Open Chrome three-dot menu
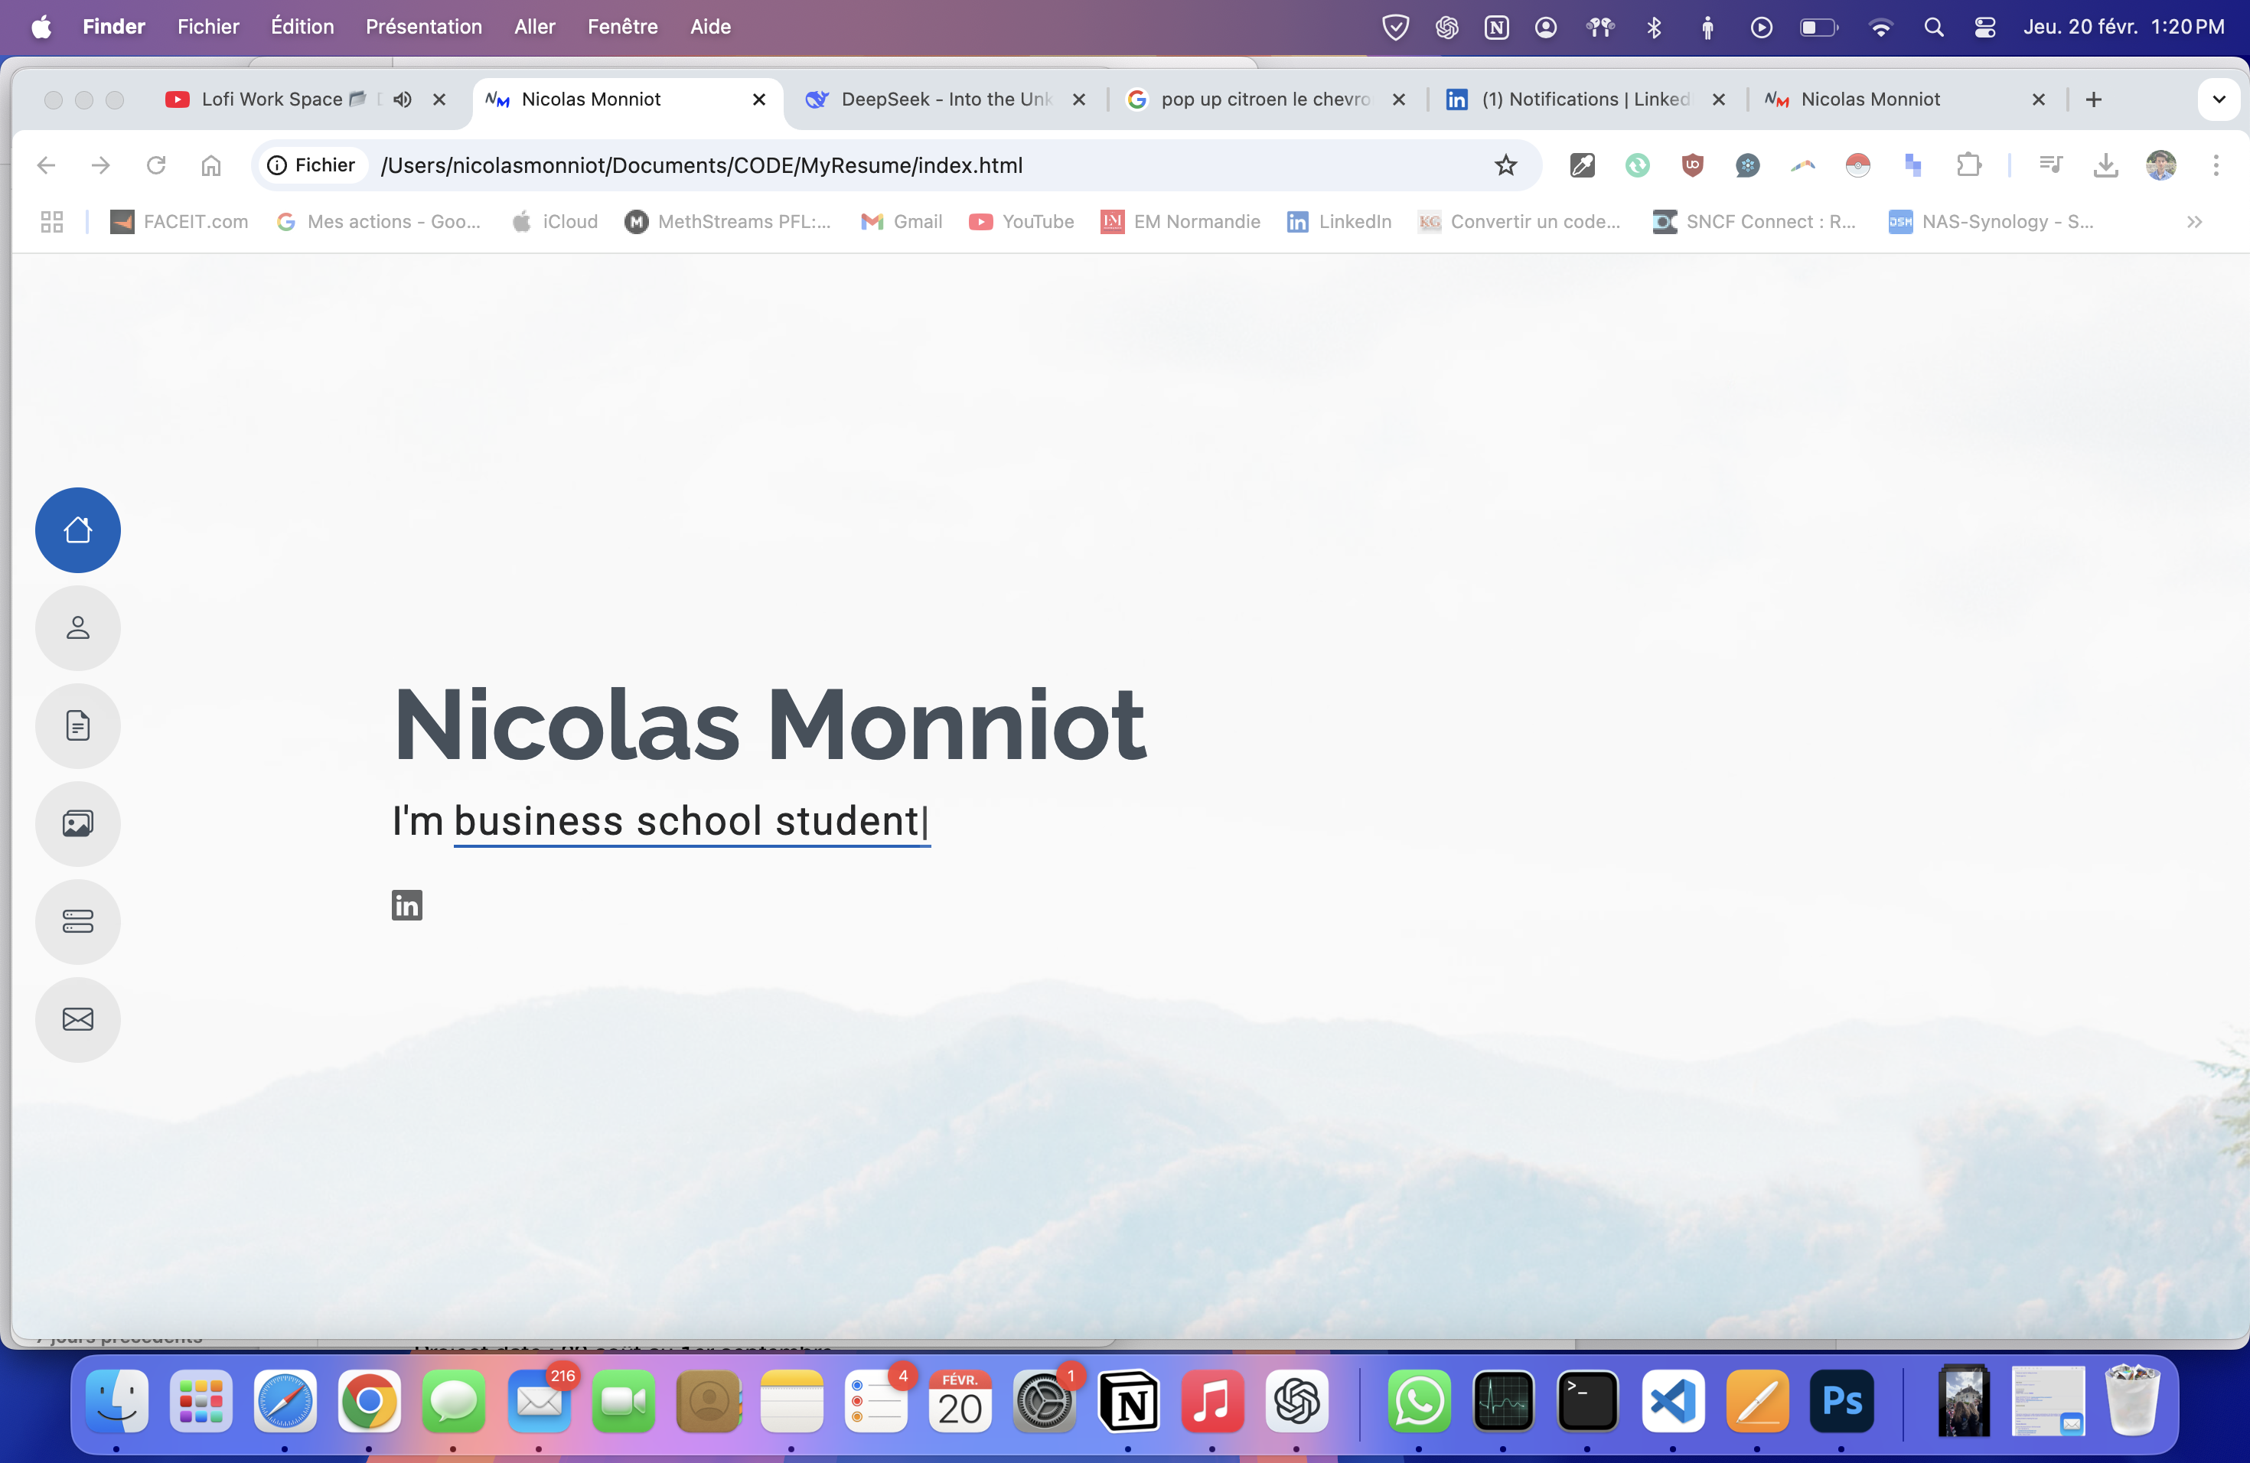 (2215, 165)
